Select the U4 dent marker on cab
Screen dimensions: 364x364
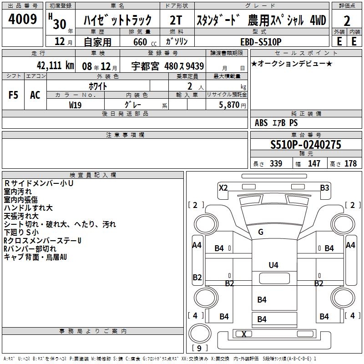click(273, 264)
